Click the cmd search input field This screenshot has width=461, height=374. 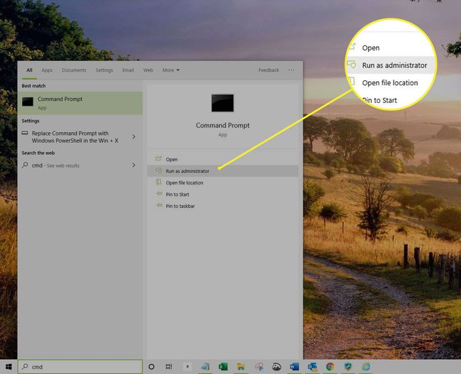[x=80, y=367]
